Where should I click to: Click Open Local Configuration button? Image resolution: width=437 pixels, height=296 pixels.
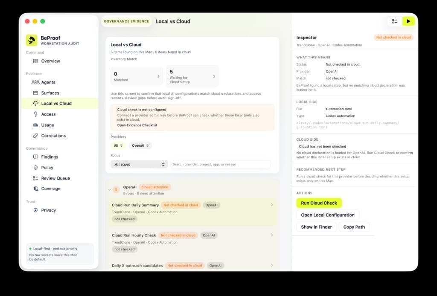(327, 215)
